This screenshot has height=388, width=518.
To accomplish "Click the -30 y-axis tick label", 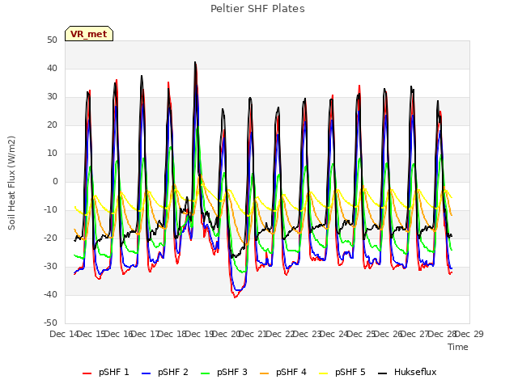I will pyautogui.click(x=51, y=266).
